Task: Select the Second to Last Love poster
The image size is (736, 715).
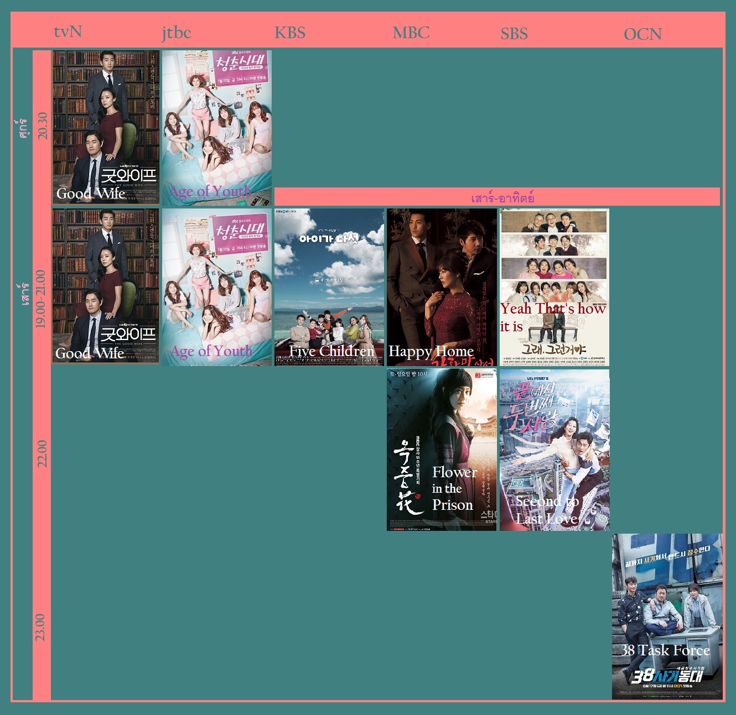Action: (554, 450)
